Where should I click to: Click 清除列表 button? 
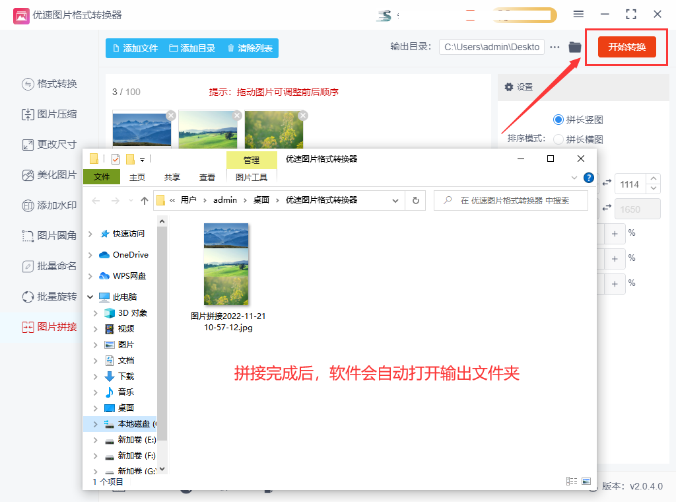(x=250, y=48)
